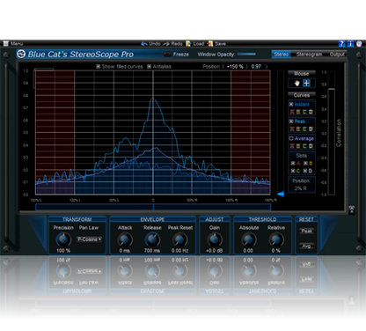Viewport: 366px width, 331px height.
Task: Click the Blue Cat logo icon
Action: click(21, 55)
